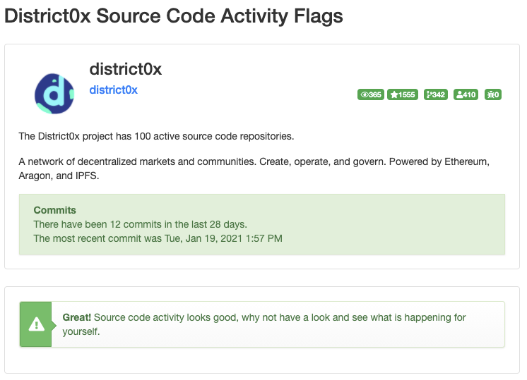The height and width of the screenshot is (380, 527).
Task: Click the green warning triangle alert icon
Action: 36,324
